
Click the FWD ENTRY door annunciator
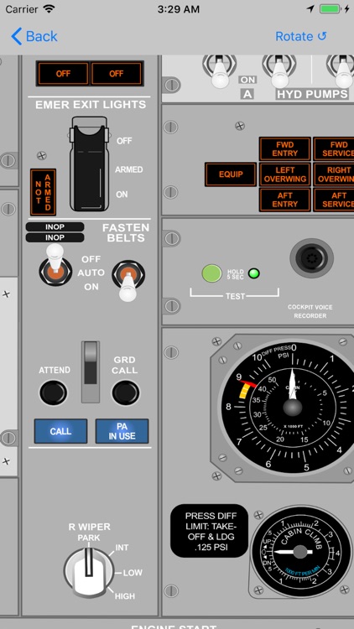[x=285, y=148]
